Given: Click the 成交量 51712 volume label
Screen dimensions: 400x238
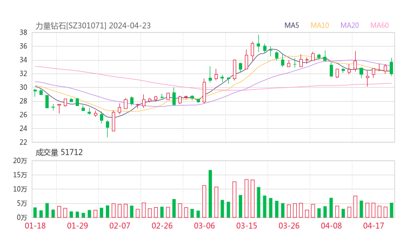Looking at the screenshot, I should [x=59, y=153].
